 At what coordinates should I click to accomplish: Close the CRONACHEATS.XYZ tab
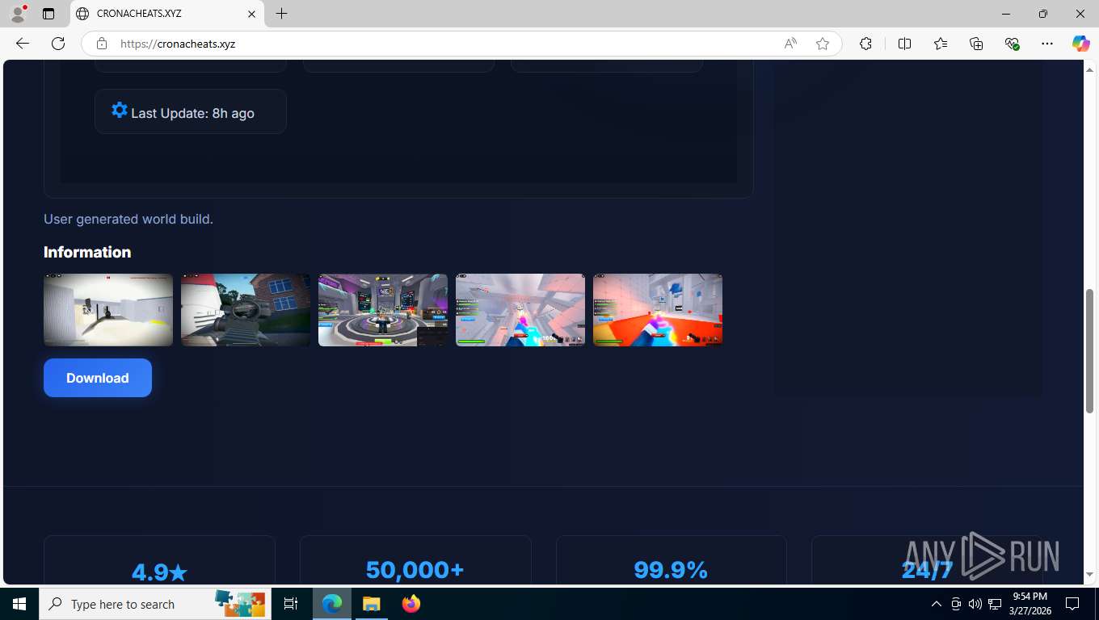[x=251, y=14]
